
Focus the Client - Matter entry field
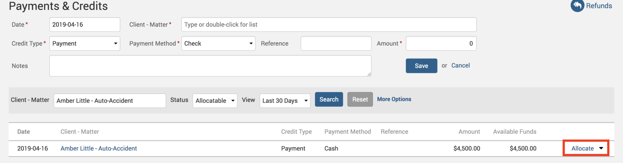click(329, 24)
